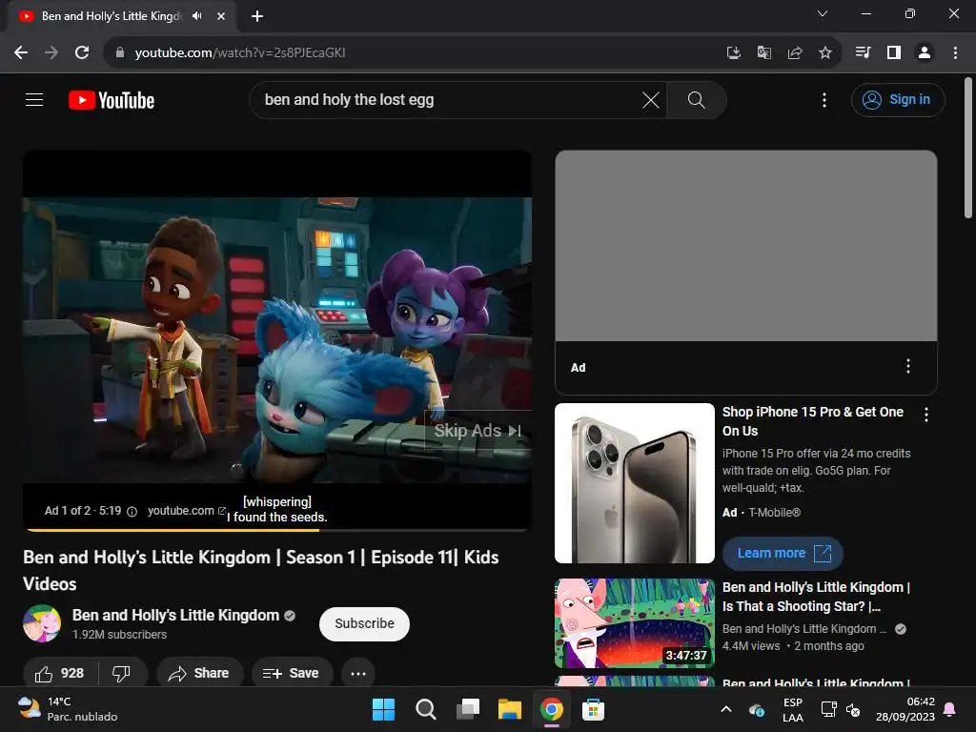
Task: Open notifications bell in tray
Action: (x=950, y=709)
